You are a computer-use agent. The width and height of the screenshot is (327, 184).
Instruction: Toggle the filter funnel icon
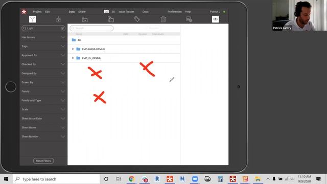tap(32, 19)
